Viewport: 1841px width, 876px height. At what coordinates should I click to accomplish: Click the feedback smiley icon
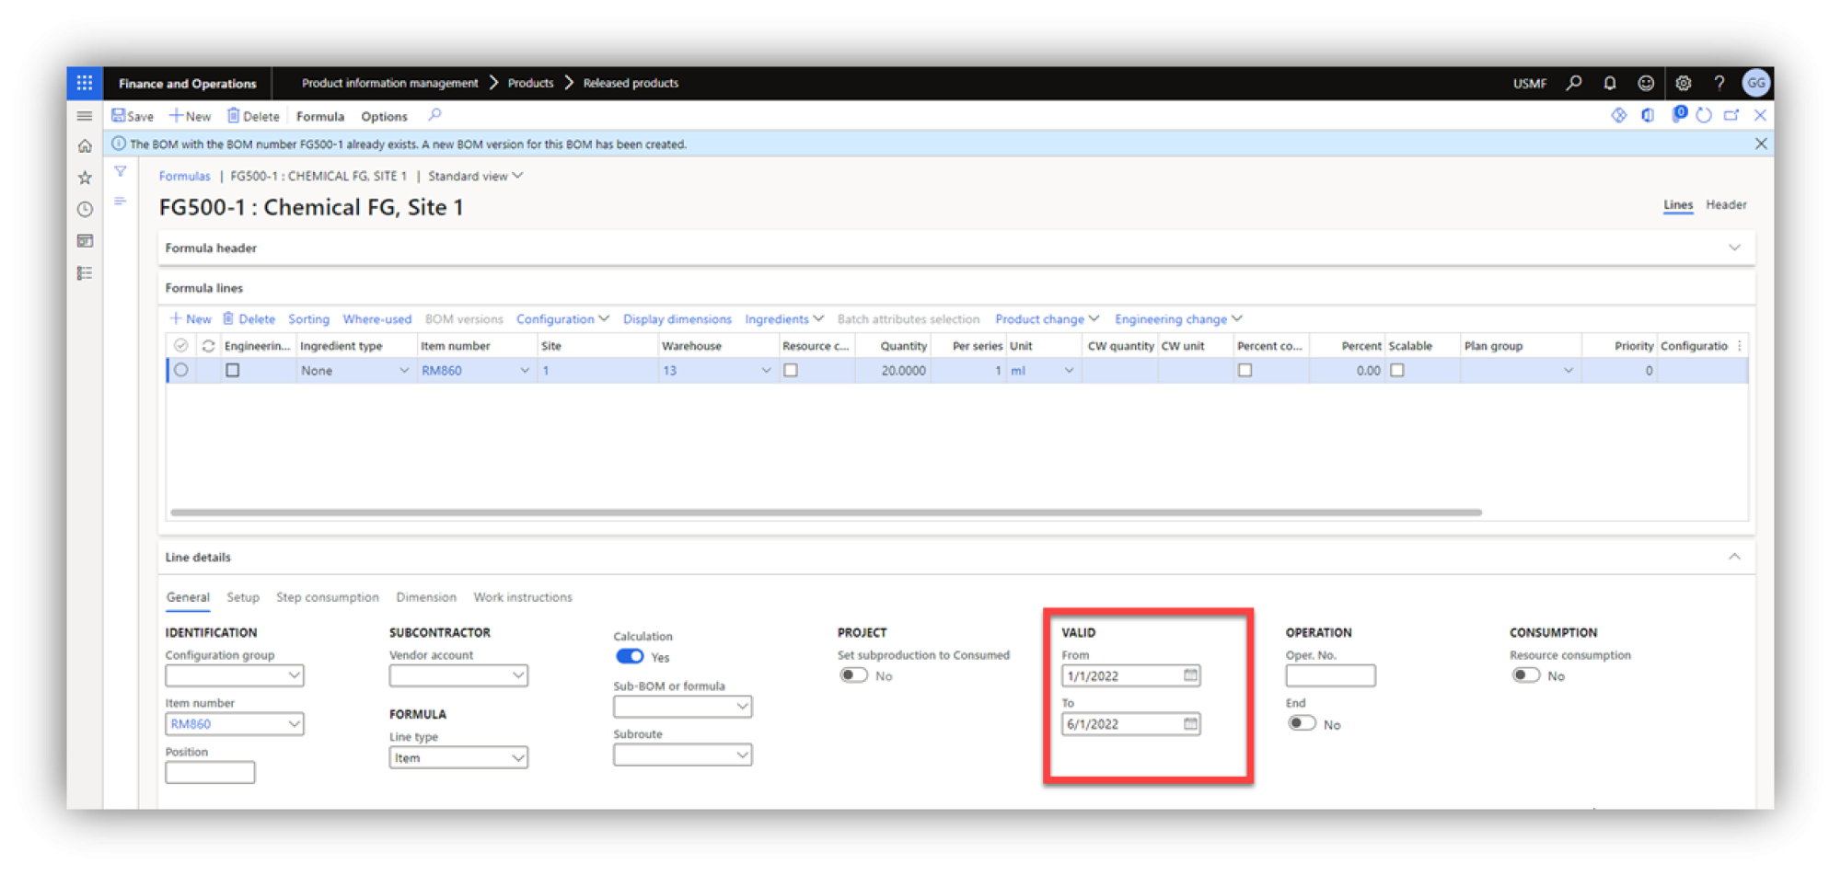[x=1646, y=83]
